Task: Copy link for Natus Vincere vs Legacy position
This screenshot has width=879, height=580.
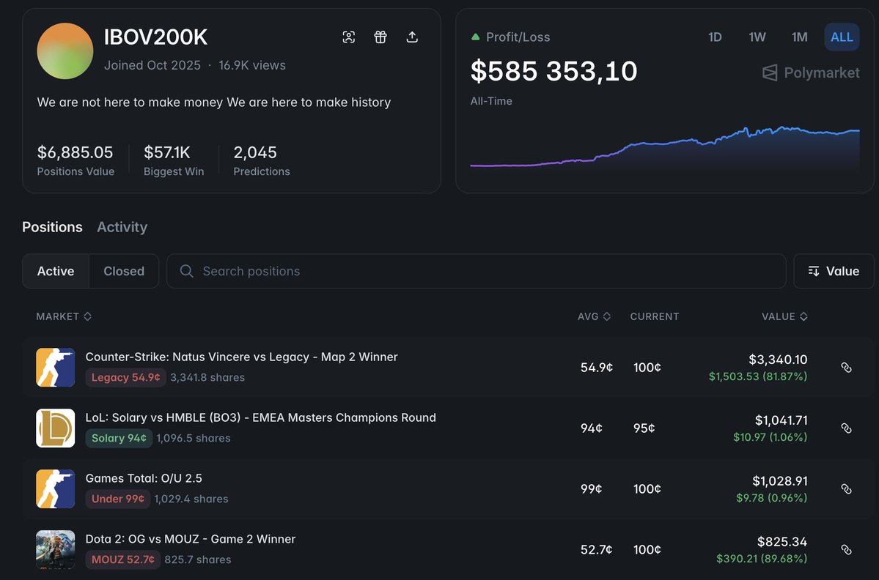Action: point(847,367)
